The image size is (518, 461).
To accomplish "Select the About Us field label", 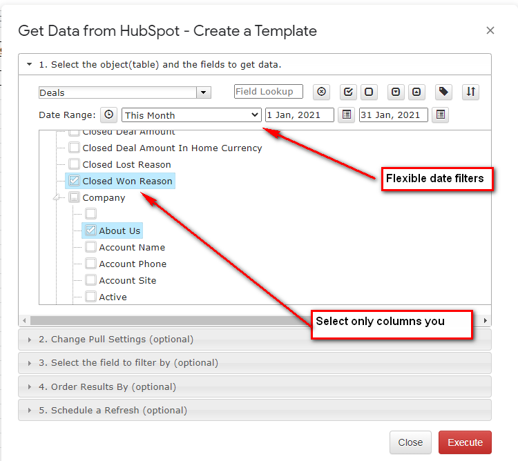I will [119, 230].
